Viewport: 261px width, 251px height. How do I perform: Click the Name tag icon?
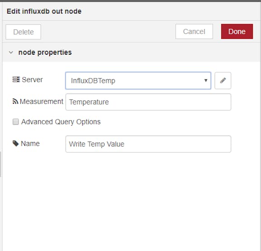tap(16, 143)
